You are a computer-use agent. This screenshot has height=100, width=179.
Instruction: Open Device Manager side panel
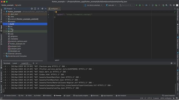[x=178, y=14]
